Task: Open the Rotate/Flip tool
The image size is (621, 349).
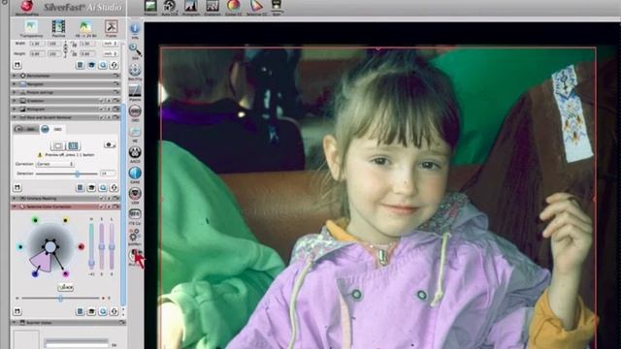Action: point(135,71)
